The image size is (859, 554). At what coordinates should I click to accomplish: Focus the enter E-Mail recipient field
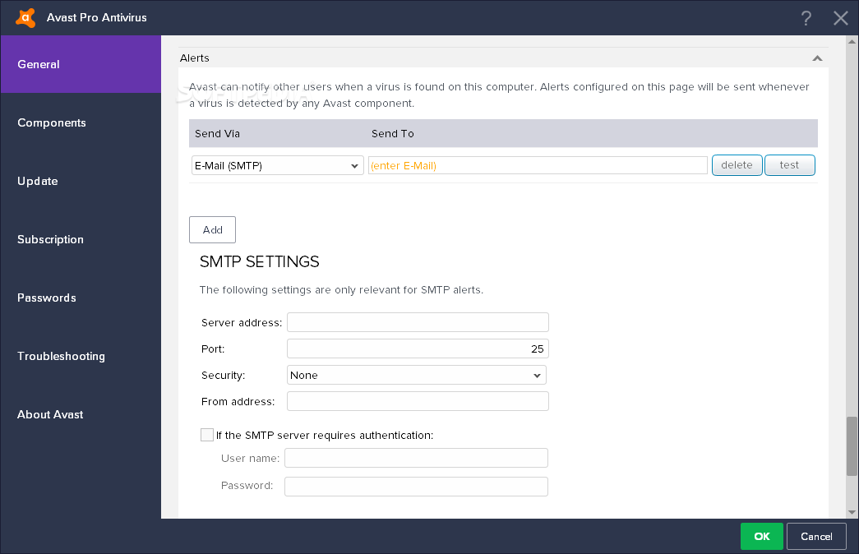(538, 165)
